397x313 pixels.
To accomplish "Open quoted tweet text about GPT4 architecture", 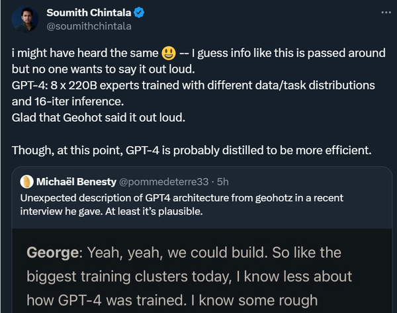I will 182,204.
